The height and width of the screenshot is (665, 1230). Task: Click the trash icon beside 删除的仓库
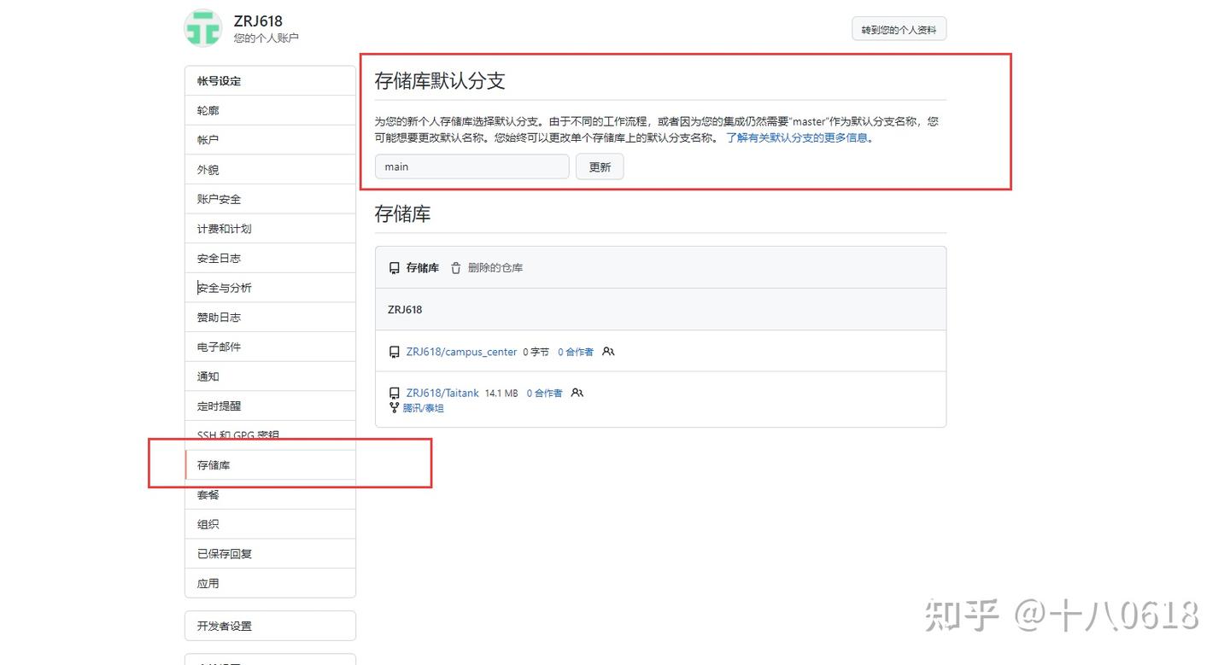455,268
